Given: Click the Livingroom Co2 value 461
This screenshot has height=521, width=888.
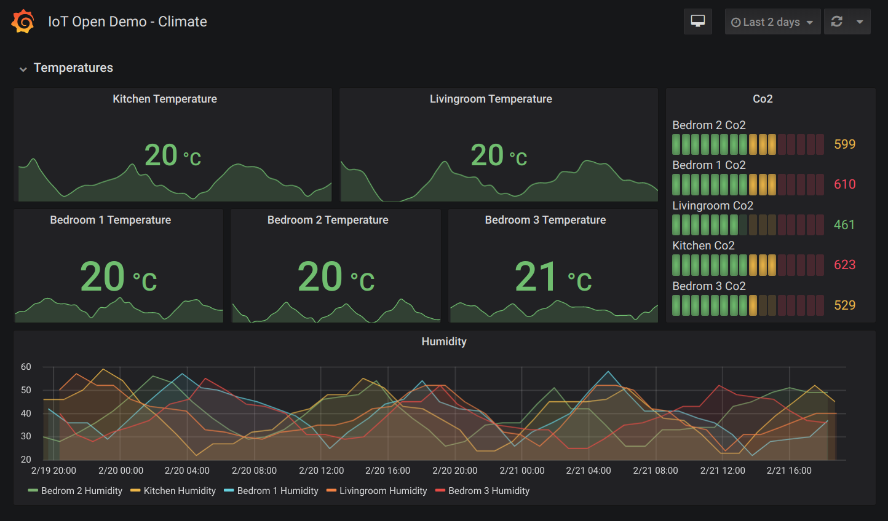Looking at the screenshot, I should pyautogui.click(x=844, y=225).
